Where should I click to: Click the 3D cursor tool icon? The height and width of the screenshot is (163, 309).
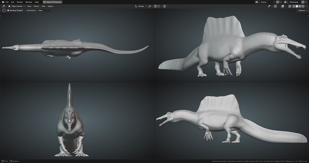point(4,10)
